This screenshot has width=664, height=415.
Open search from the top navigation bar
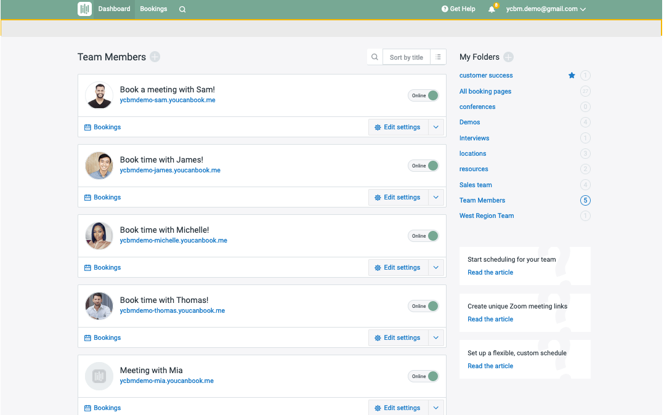click(x=182, y=9)
